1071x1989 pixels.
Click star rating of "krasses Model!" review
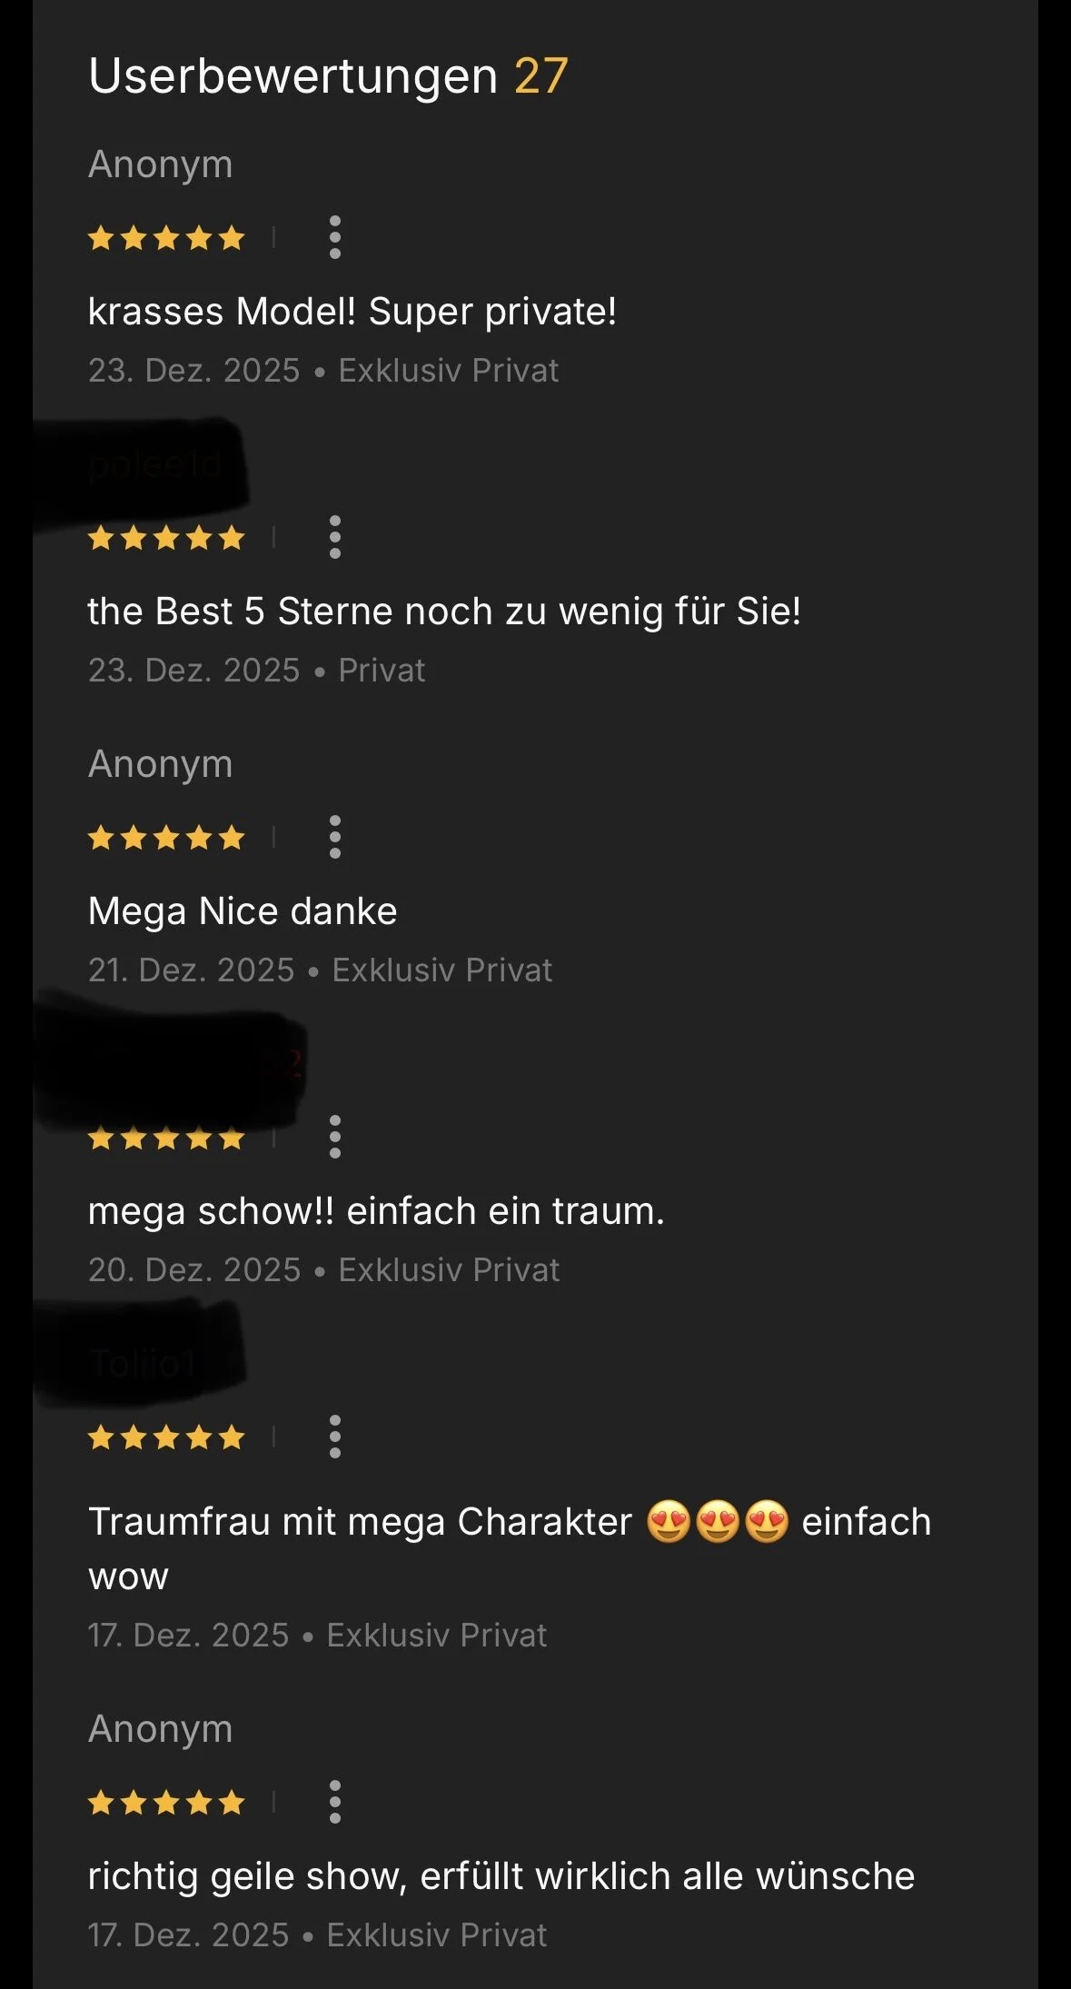click(x=166, y=238)
